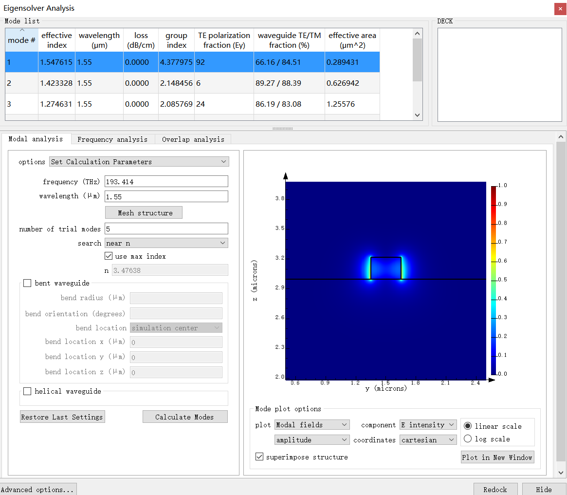Uncheck superimpose structure option
This screenshot has height=495, width=567.
pyautogui.click(x=259, y=457)
